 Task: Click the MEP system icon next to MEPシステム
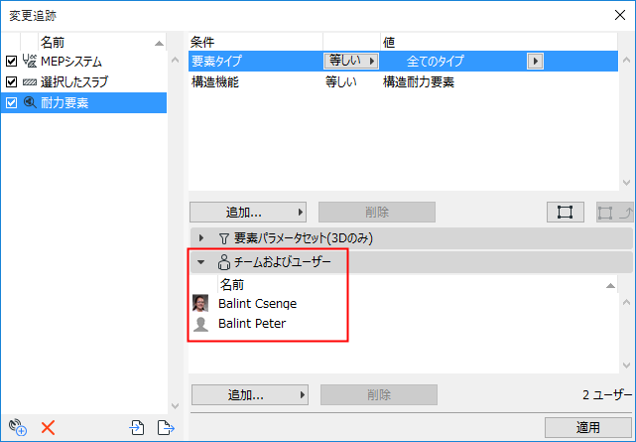30,62
